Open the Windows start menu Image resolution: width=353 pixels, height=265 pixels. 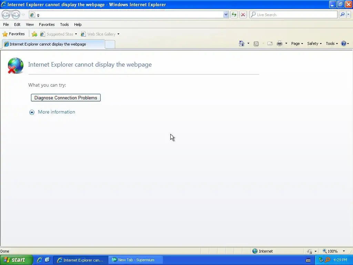click(x=16, y=260)
